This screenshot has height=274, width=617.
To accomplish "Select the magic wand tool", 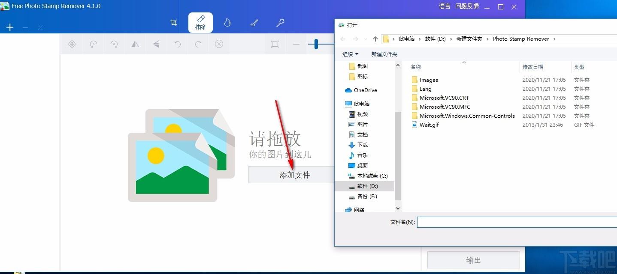I will [x=280, y=23].
